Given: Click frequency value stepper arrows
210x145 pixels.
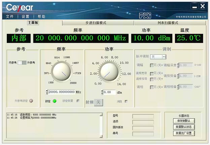Looking at the screenshot, I should tap(46, 92).
